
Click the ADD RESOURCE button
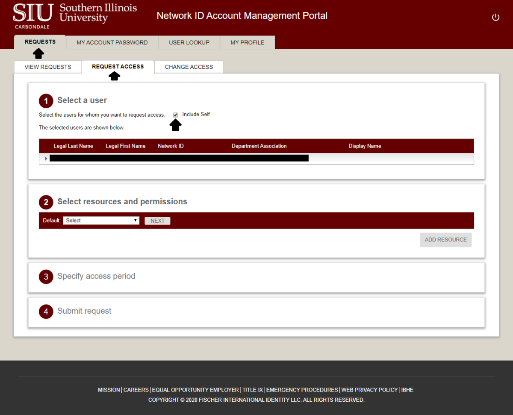[445, 240]
